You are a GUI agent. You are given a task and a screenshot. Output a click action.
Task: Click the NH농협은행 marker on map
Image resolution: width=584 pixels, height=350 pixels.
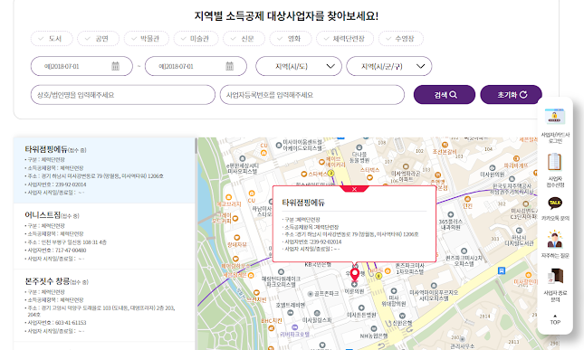coord(374,329)
